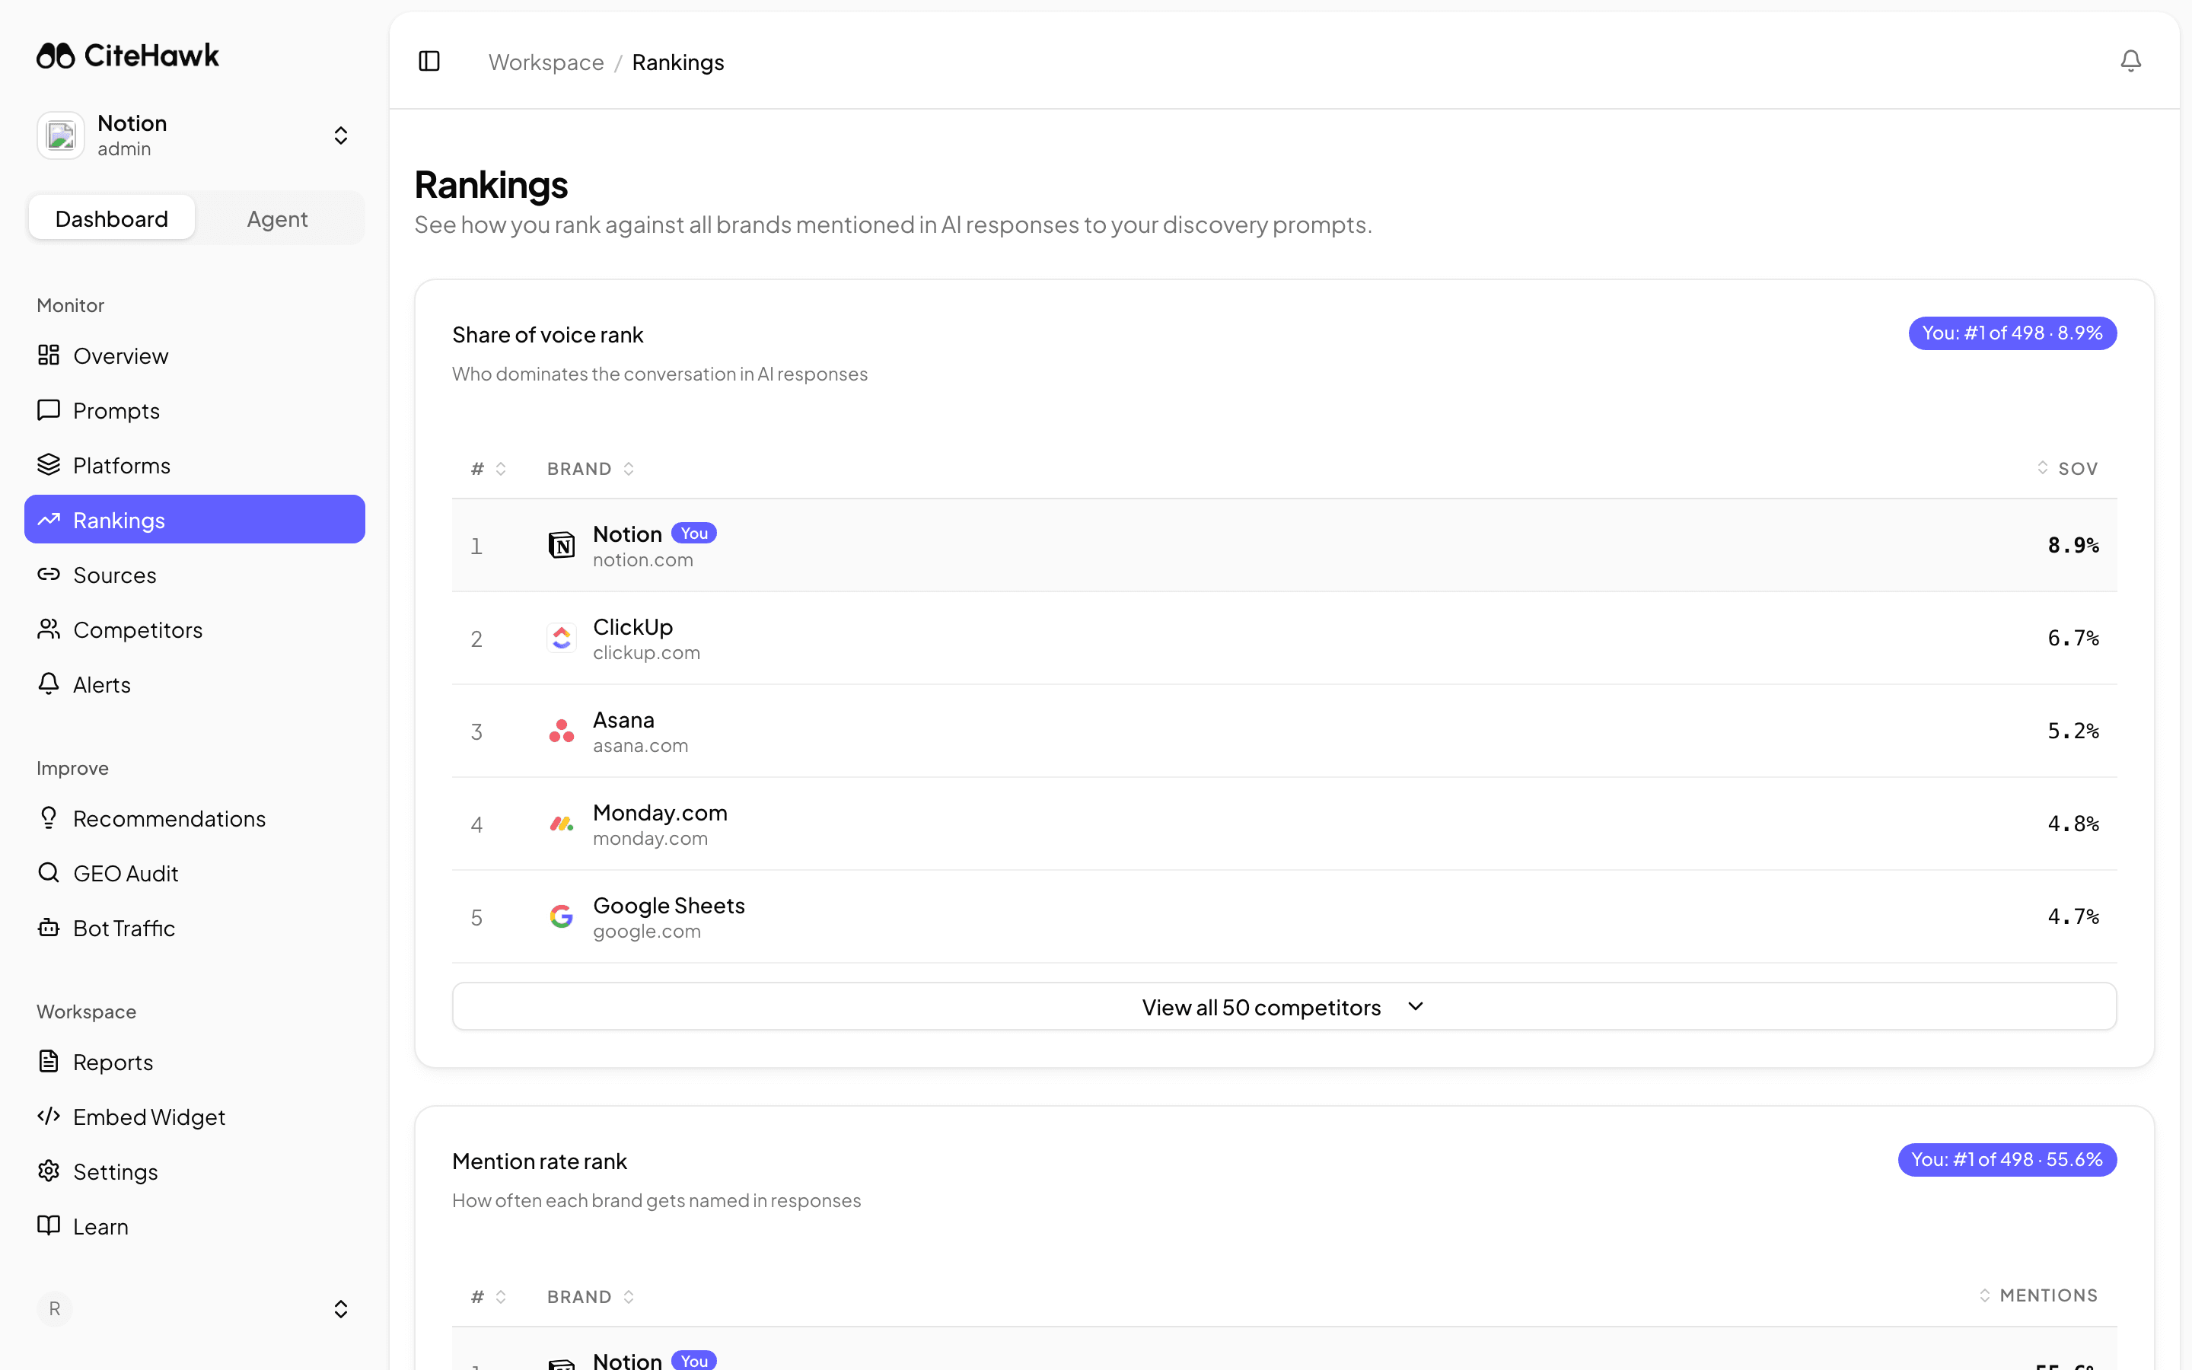Click the monday.com domain text
Image resolution: width=2192 pixels, height=1370 pixels.
pyautogui.click(x=650, y=838)
